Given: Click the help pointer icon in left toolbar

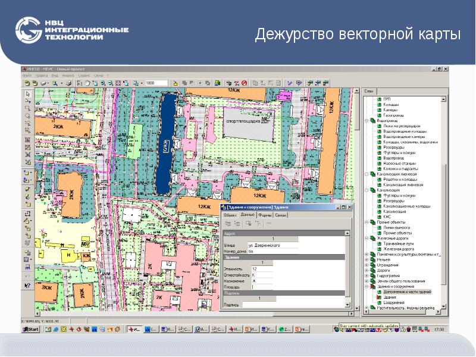Looking at the screenshot, I should click(27, 286).
